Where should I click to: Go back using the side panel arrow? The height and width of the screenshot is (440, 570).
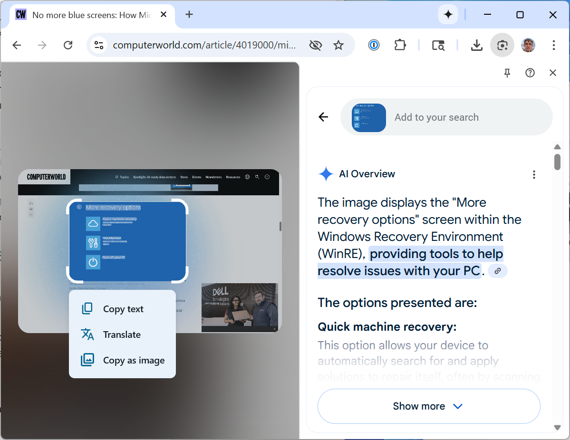(323, 117)
